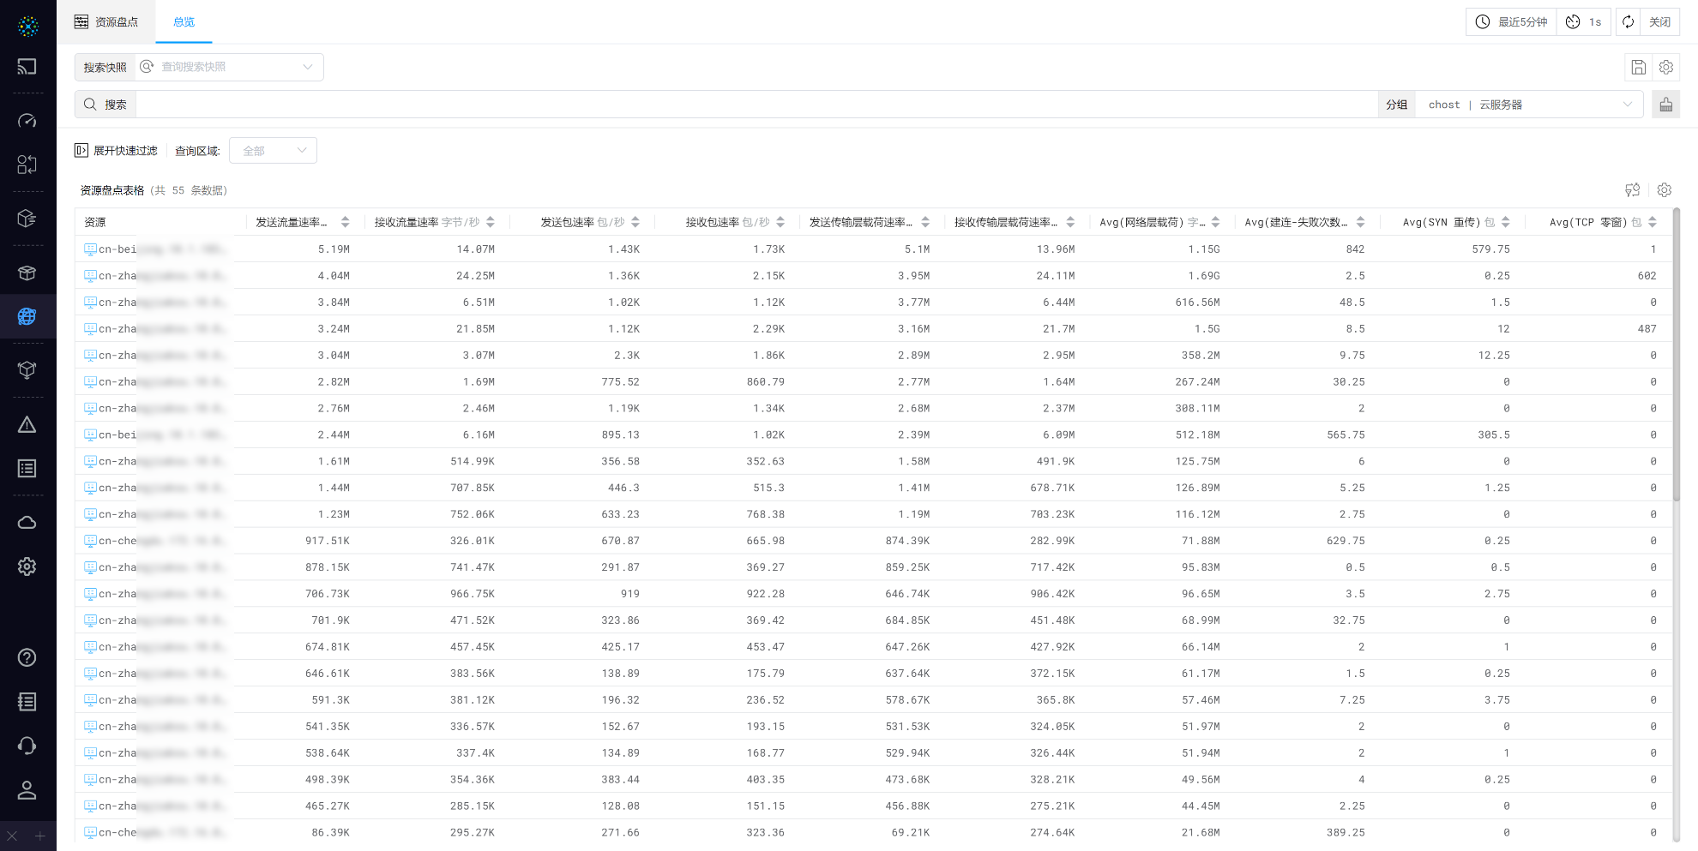This screenshot has height=851, width=1698.
Task: Click the save snapshot disk icon
Action: 1638,67
